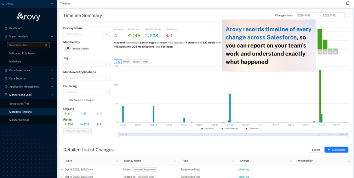This screenshot has width=354, height=178.
Task: Open Metadata Timeline page
Action: 28,112
